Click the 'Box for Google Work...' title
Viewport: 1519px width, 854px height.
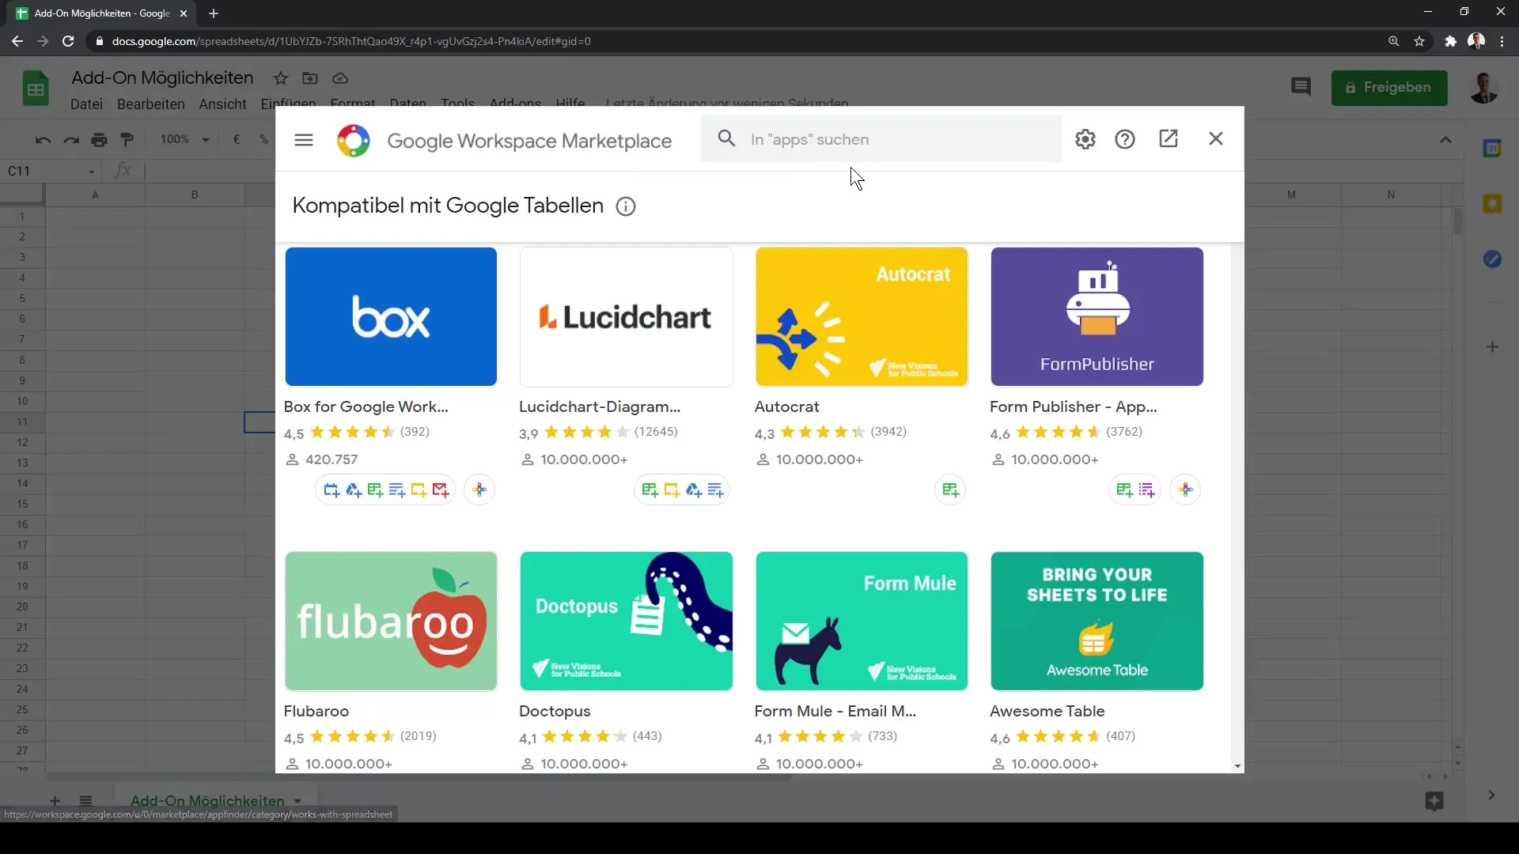[x=366, y=406]
